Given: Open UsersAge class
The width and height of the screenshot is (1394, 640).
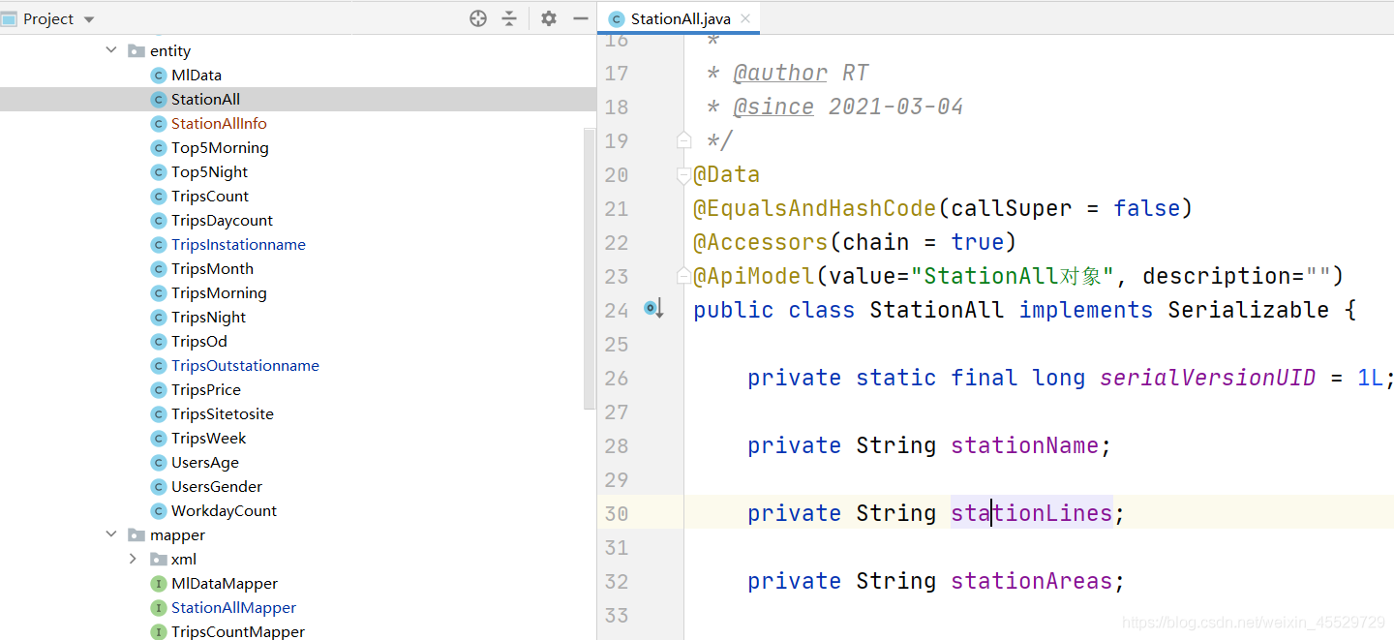Looking at the screenshot, I should [x=205, y=462].
